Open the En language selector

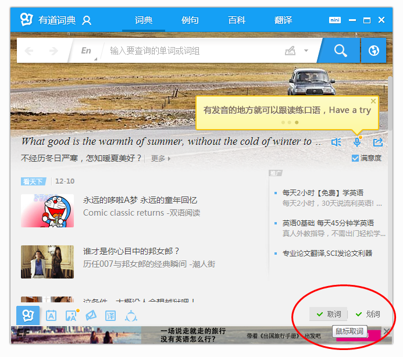86,51
